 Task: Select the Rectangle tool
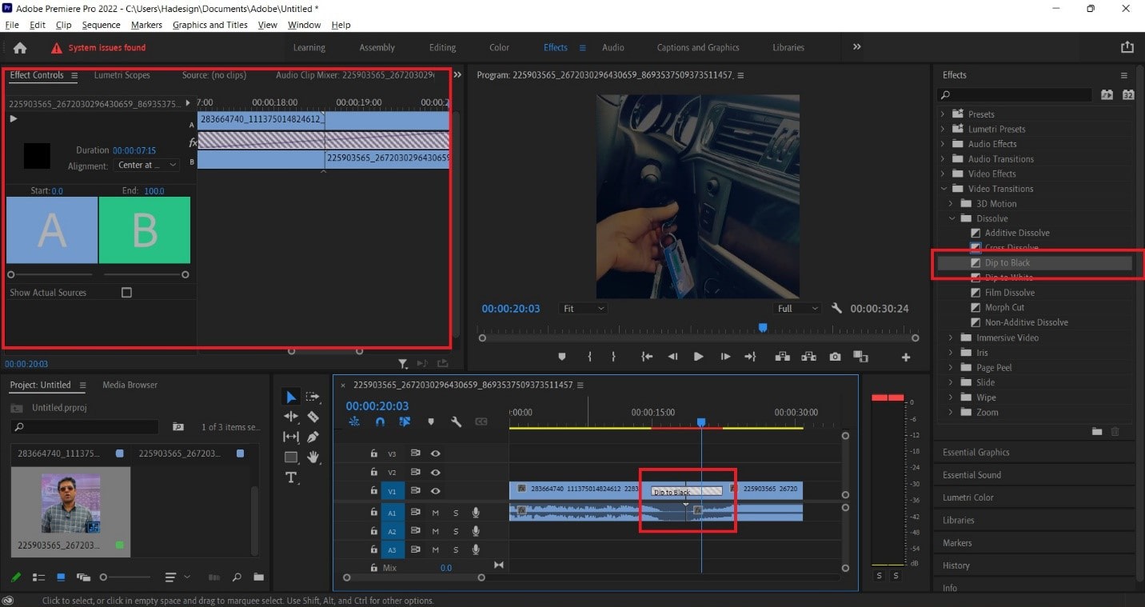[x=291, y=457]
